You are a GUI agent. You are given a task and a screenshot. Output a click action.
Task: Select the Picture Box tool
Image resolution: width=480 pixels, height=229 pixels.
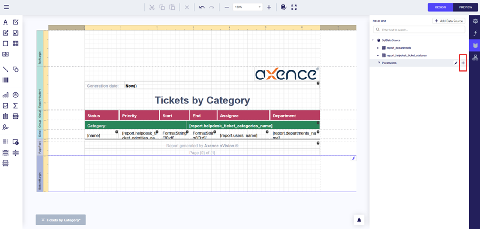click(16, 33)
